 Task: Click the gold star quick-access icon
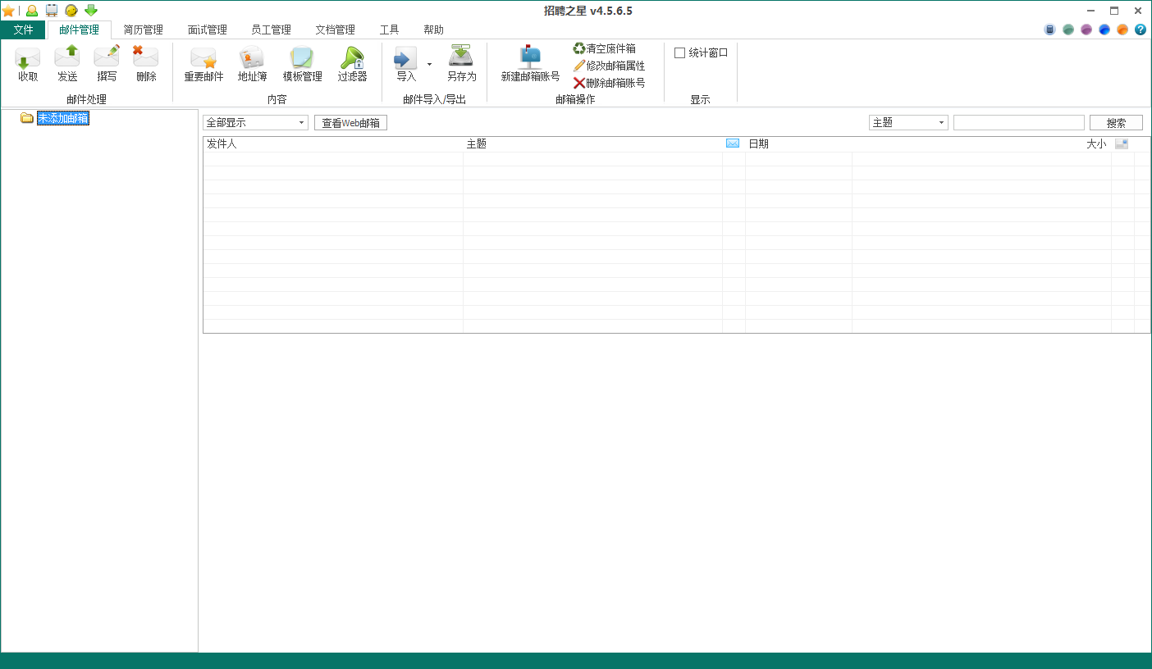8,11
